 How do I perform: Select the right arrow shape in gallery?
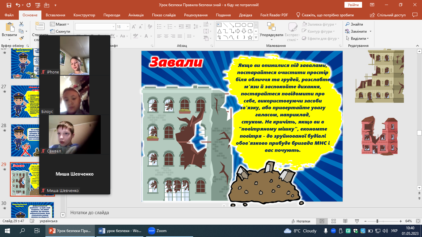point(238,31)
